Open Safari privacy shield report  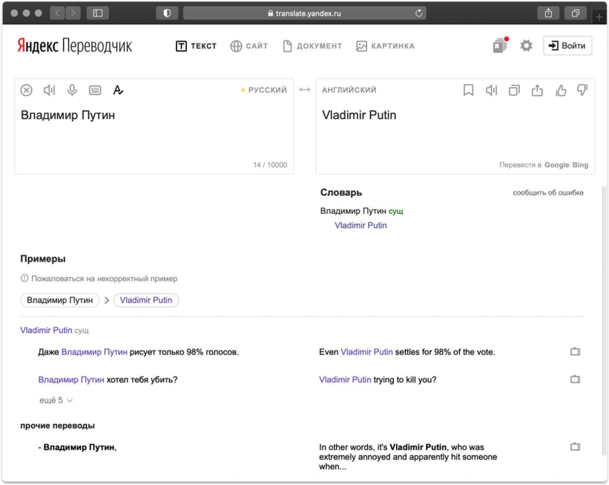coord(167,13)
